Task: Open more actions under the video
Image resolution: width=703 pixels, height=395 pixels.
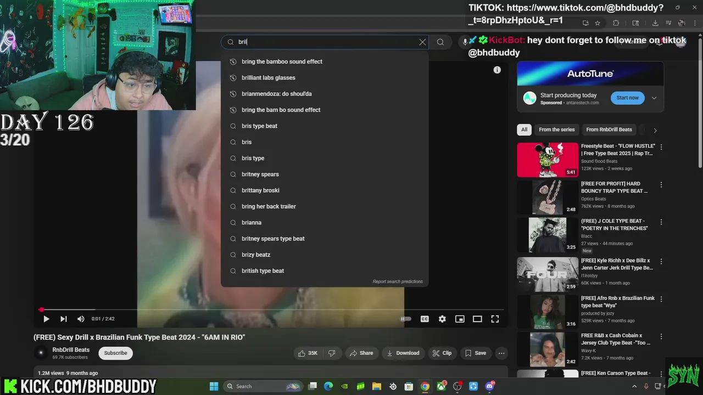Action: pyautogui.click(x=501, y=353)
